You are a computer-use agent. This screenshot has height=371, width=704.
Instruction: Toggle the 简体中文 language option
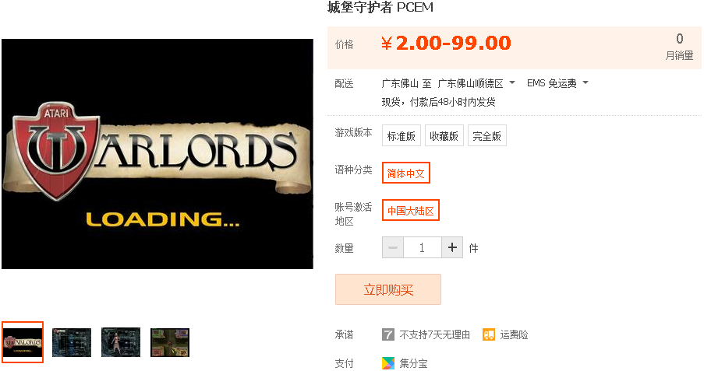pos(406,173)
